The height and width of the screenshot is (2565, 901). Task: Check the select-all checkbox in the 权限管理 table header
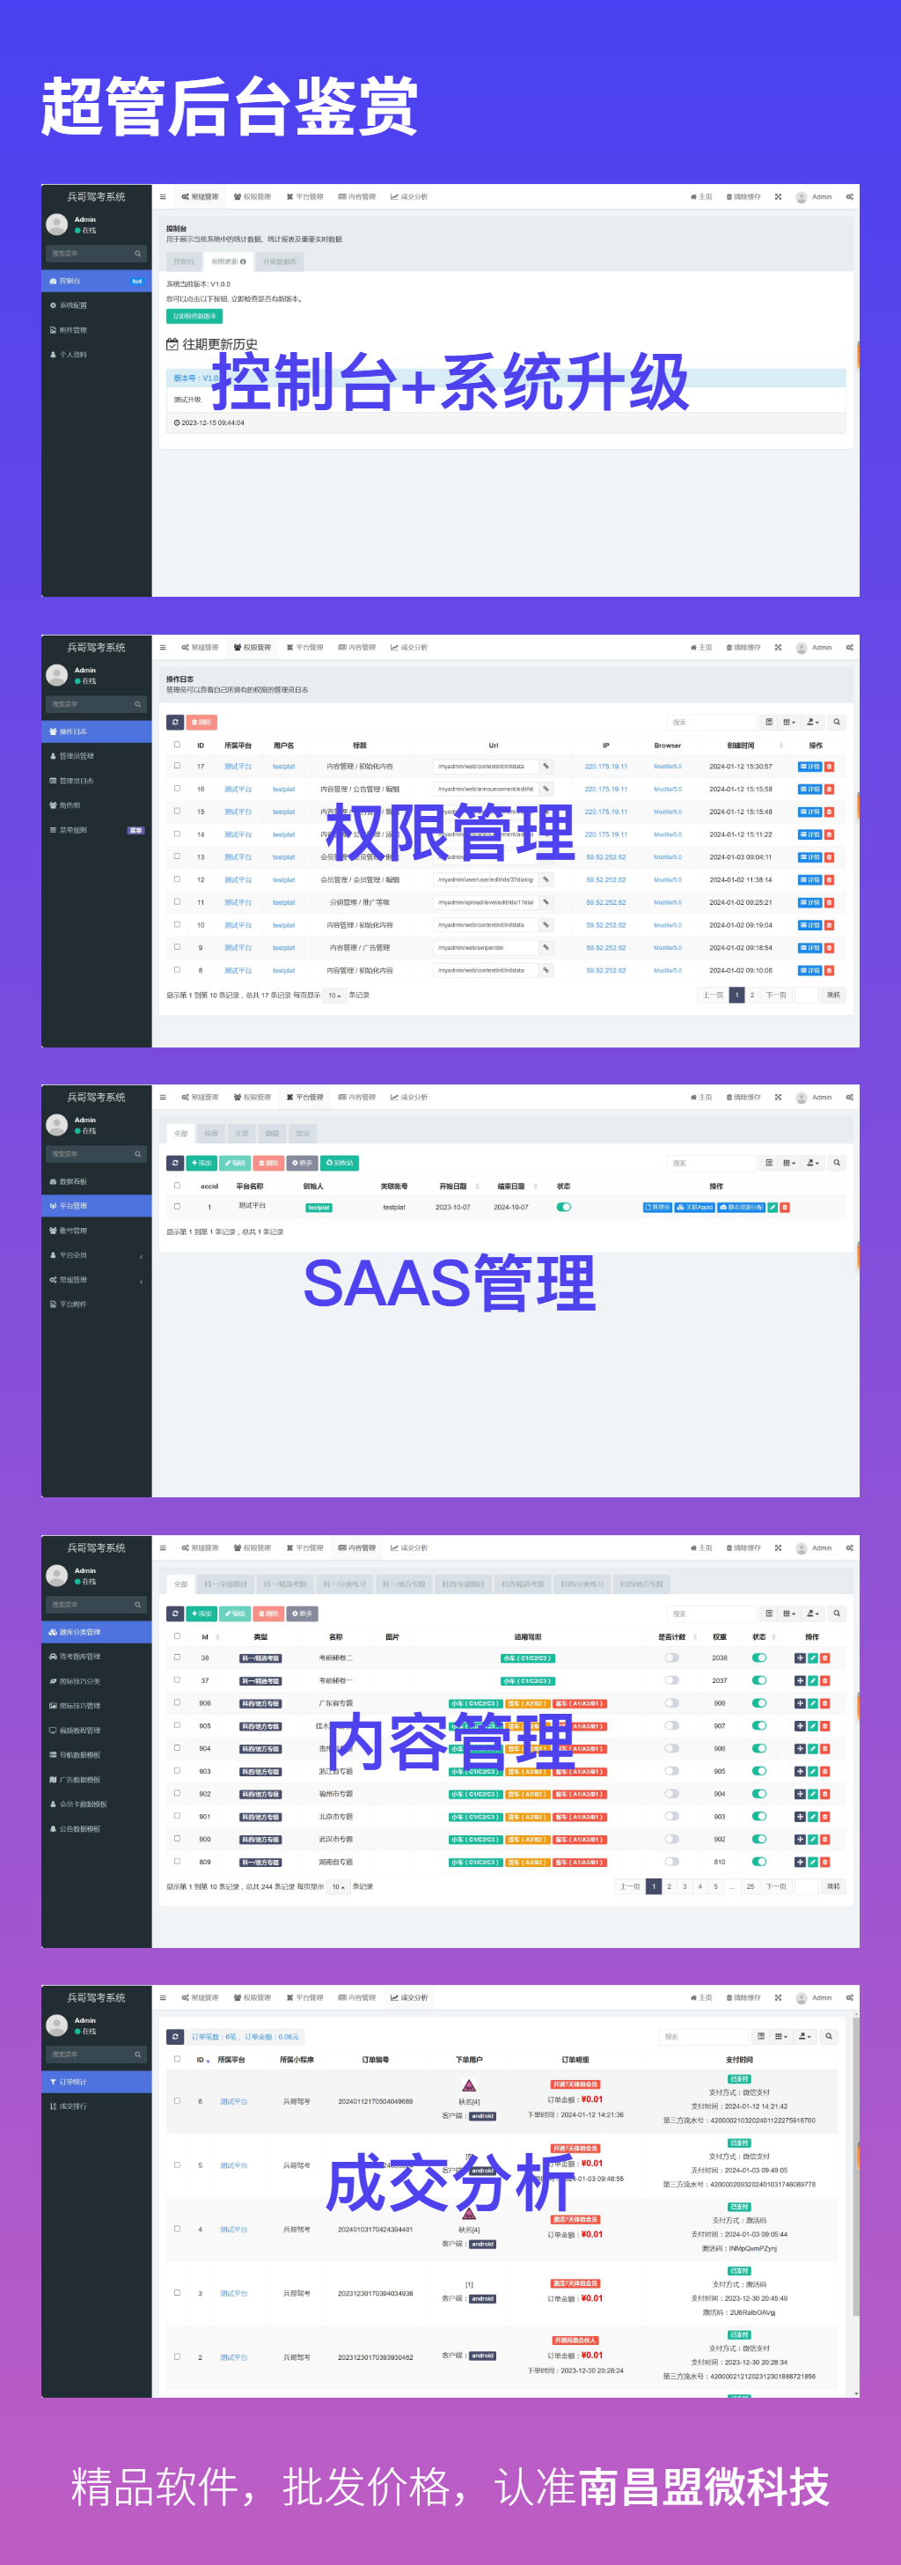pos(177,744)
